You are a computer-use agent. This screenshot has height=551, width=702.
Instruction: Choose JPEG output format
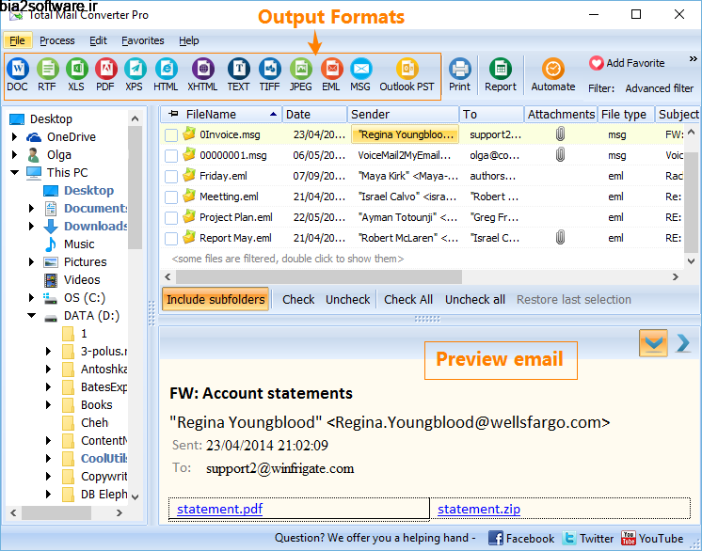point(300,74)
